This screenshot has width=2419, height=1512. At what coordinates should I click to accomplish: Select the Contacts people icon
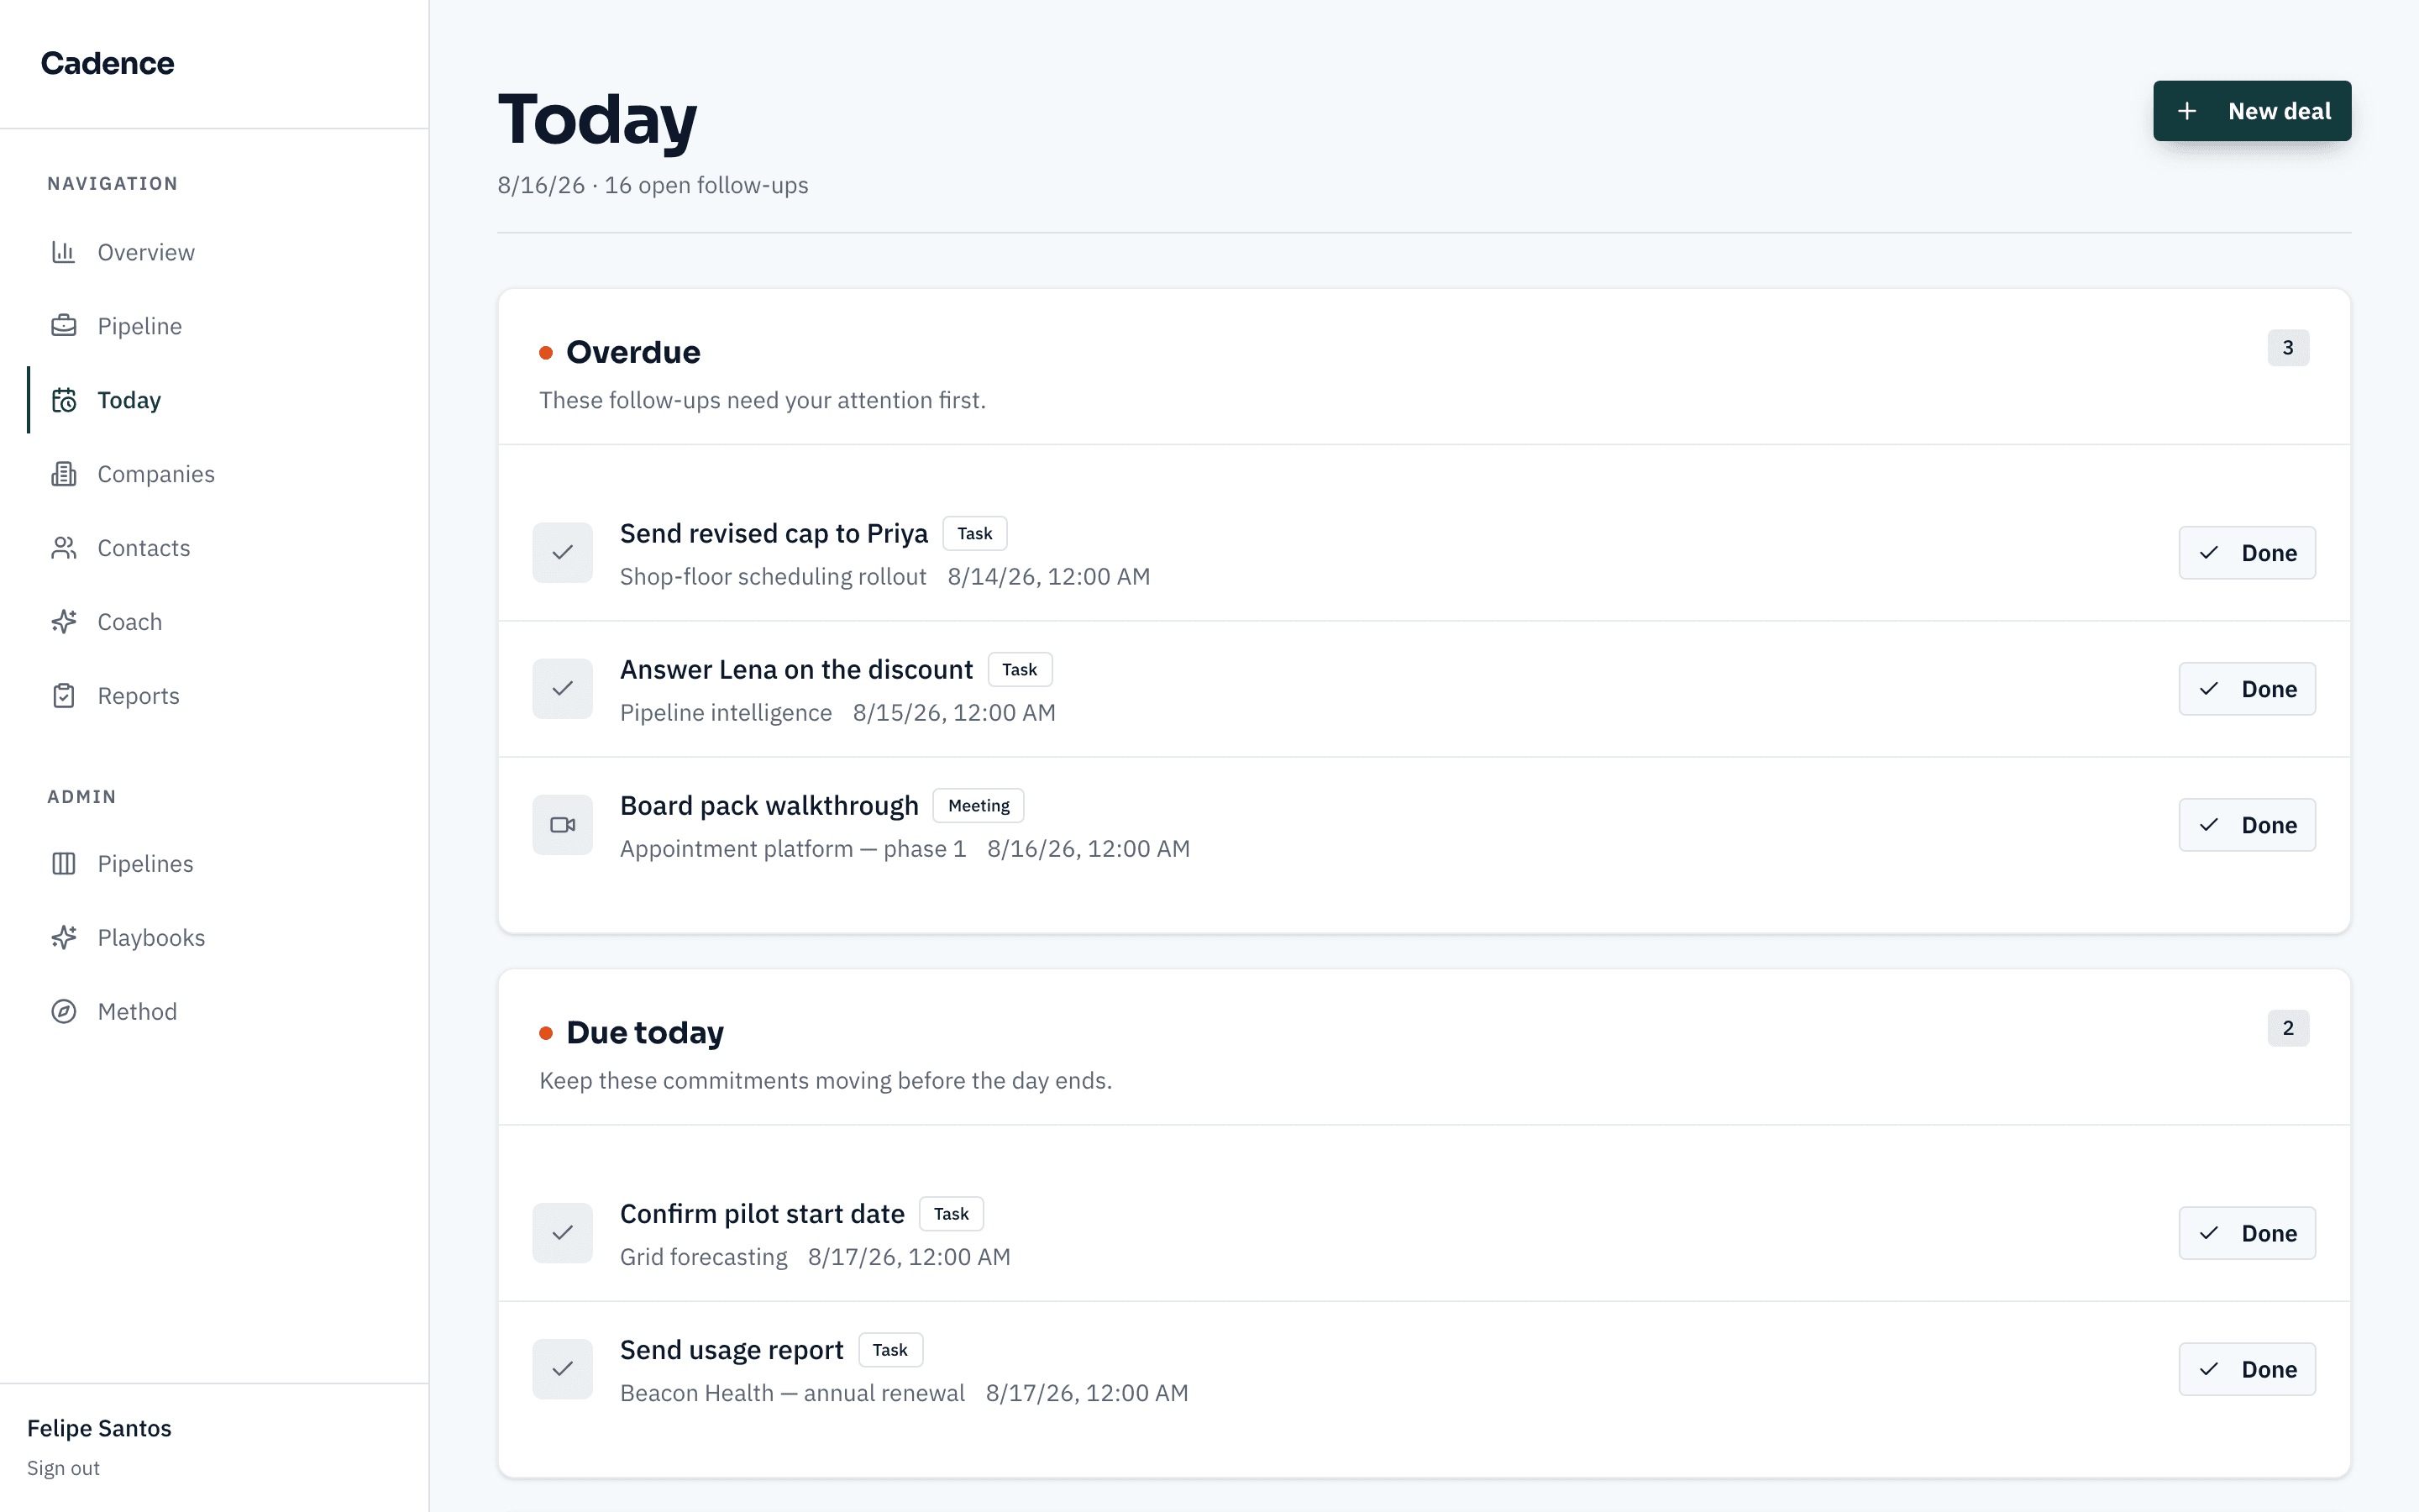point(64,548)
